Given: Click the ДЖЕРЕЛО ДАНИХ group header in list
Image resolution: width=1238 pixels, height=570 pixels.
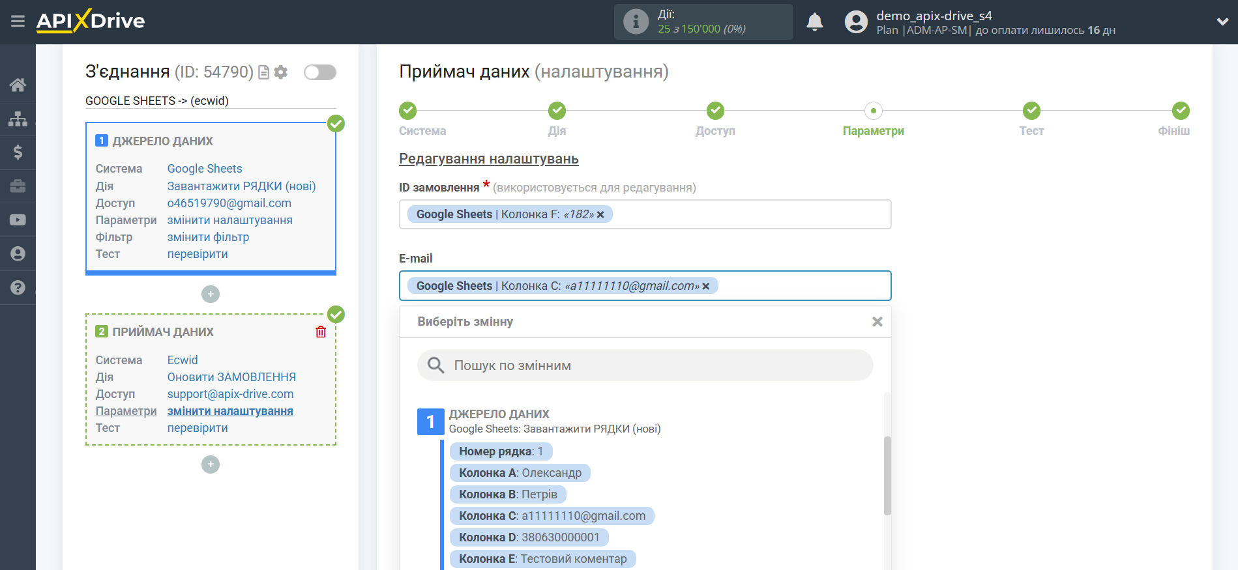Looking at the screenshot, I should [x=499, y=414].
